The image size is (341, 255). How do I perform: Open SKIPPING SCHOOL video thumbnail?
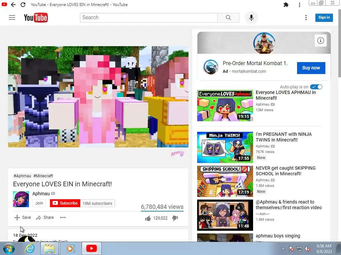[x=225, y=181]
